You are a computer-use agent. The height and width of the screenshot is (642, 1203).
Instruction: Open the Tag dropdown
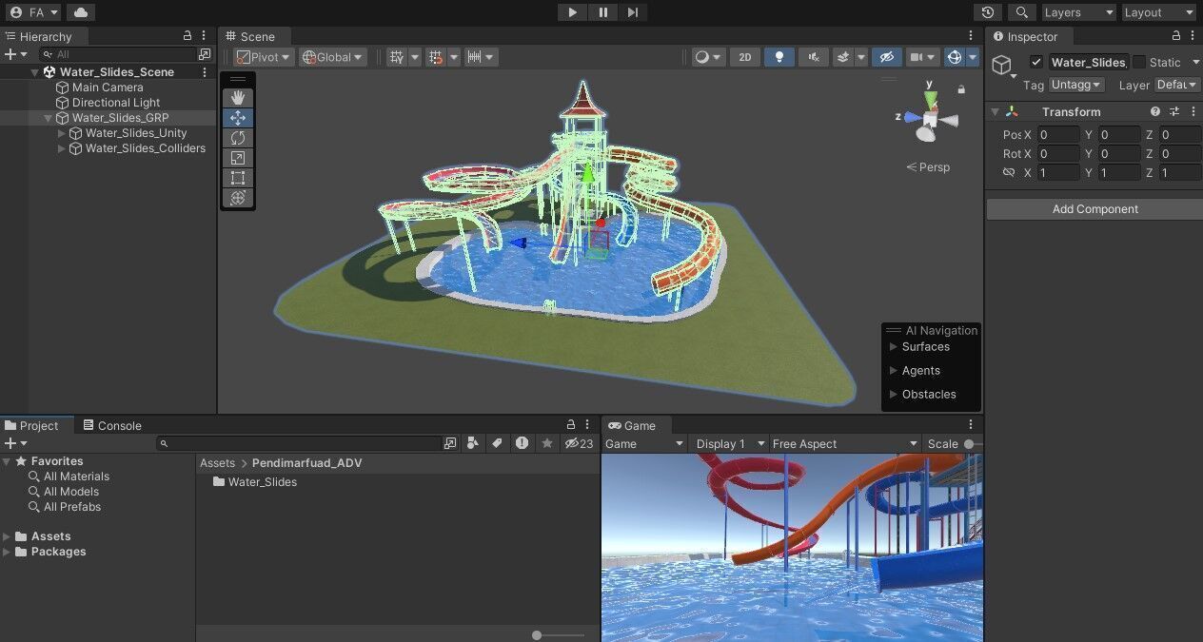click(1076, 85)
